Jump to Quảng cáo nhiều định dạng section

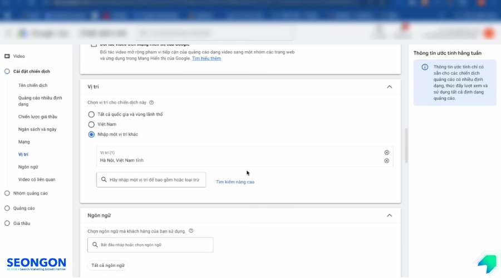point(40,101)
